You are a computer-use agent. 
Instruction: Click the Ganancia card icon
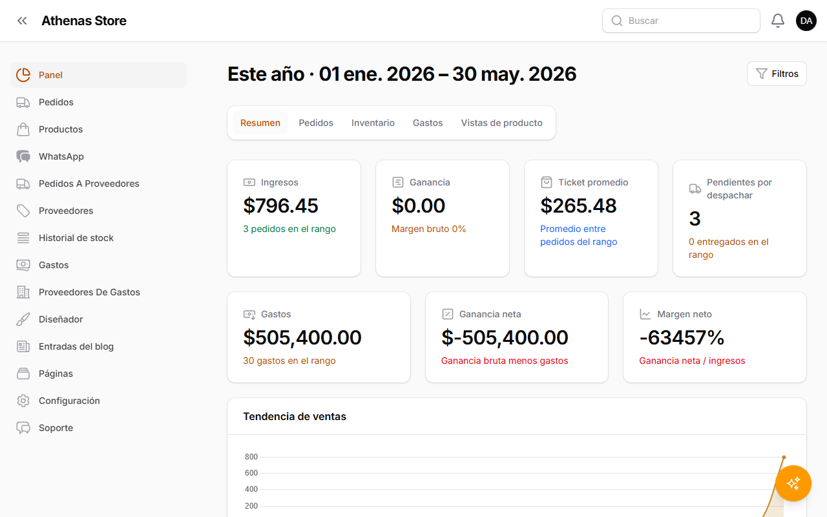point(398,182)
